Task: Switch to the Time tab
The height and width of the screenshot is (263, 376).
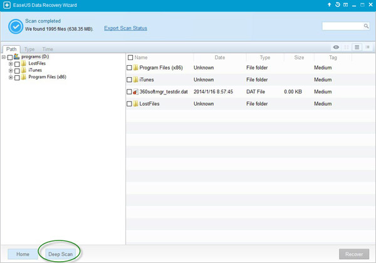Action: click(48, 49)
